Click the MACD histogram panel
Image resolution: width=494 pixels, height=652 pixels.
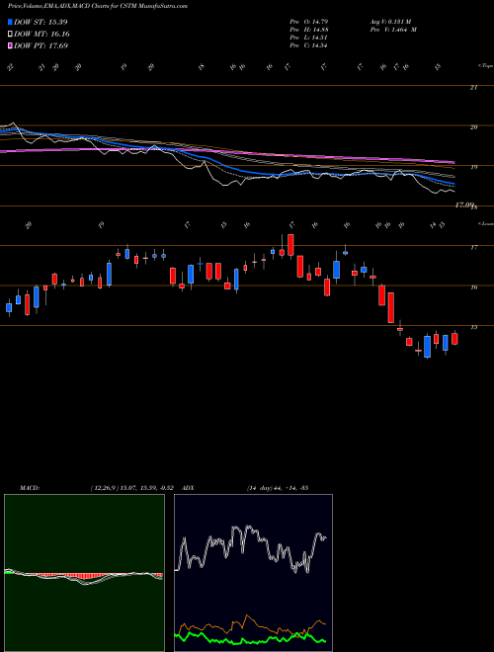click(84, 573)
